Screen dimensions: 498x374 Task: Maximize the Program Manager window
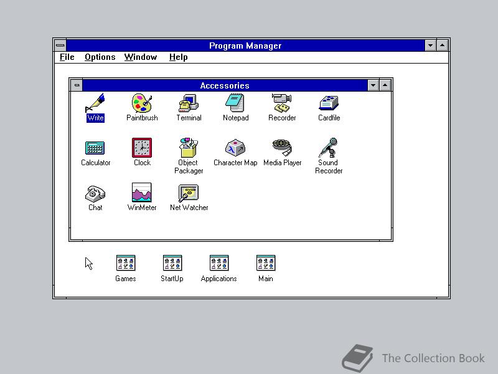442,46
